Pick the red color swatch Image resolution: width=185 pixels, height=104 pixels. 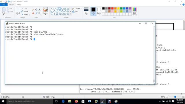[112, 8]
